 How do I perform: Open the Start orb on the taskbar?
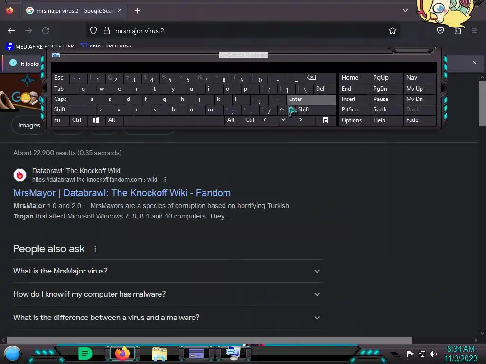click(12, 354)
